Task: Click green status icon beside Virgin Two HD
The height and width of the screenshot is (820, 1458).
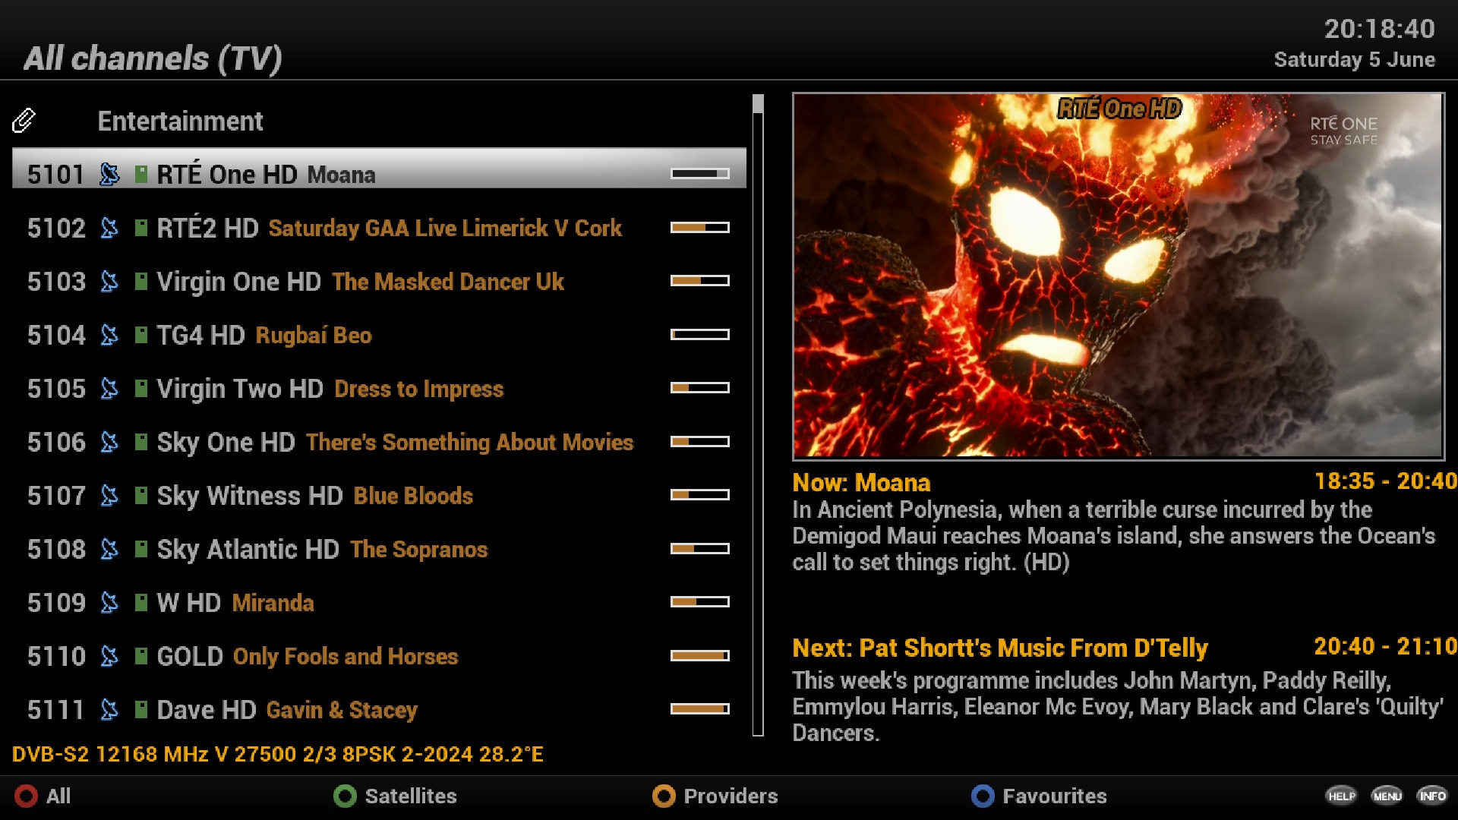Action: (x=140, y=388)
